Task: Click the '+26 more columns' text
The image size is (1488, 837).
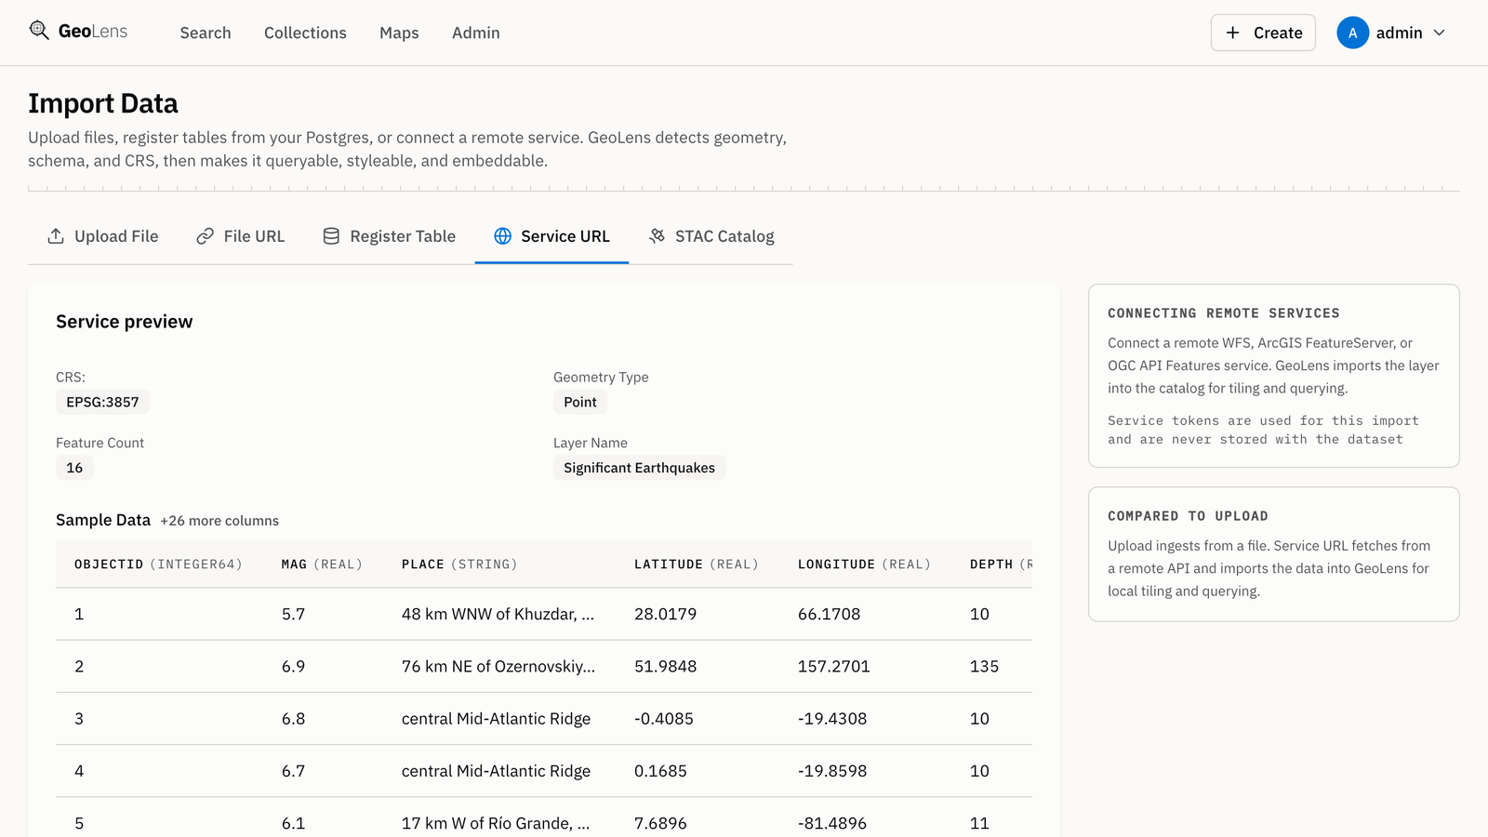Action: (x=219, y=521)
